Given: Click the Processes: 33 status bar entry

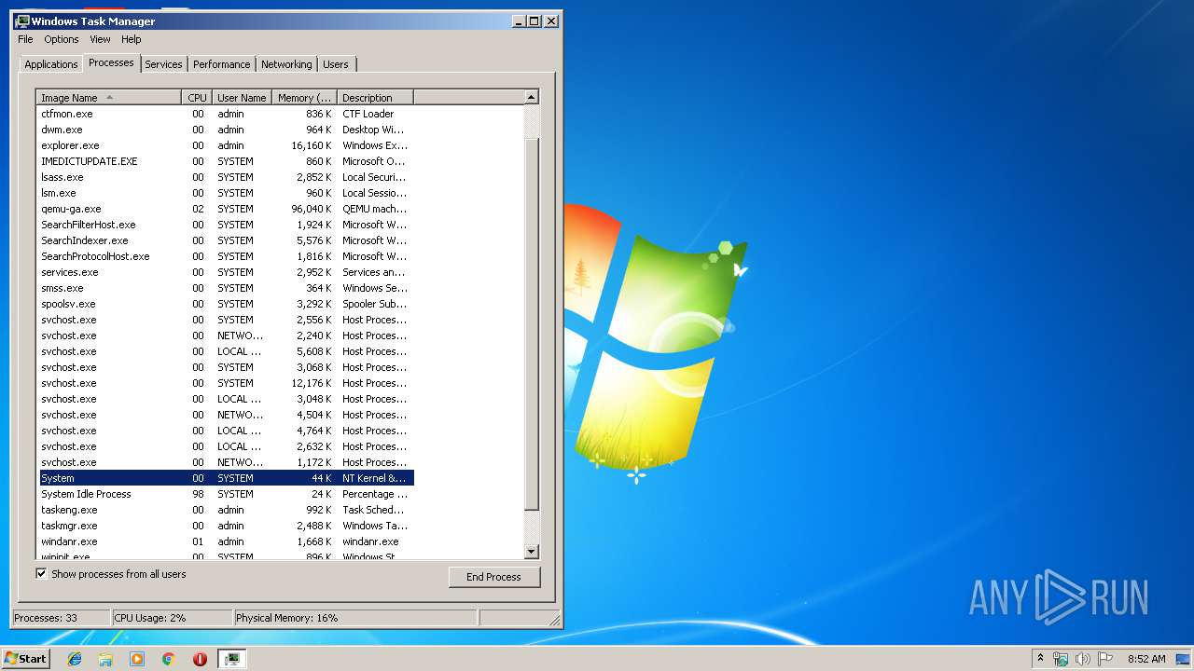Looking at the screenshot, I should click(x=61, y=618).
